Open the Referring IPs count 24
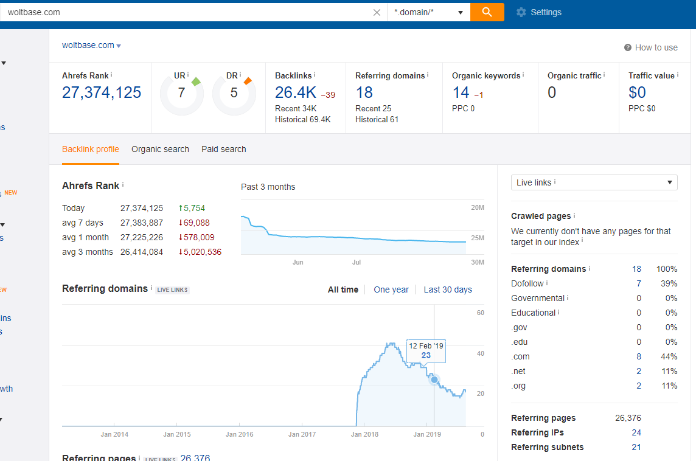The image size is (696, 461). click(x=636, y=432)
